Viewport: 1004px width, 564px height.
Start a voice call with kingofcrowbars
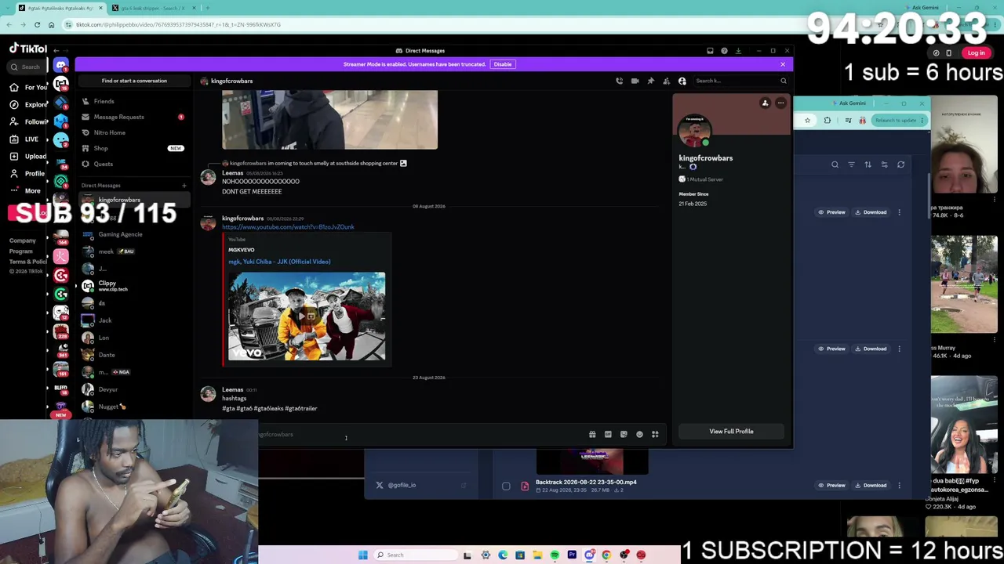(619, 81)
